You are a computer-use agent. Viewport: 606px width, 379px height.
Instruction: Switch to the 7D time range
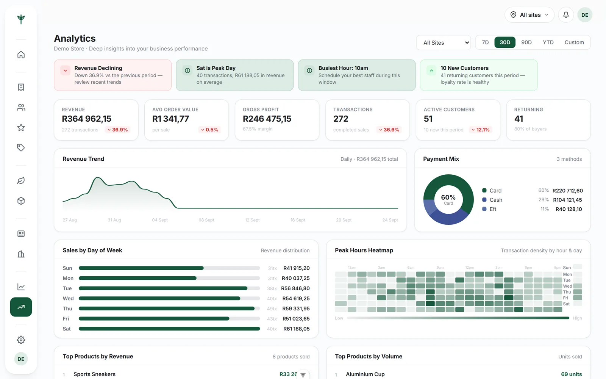(485, 42)
